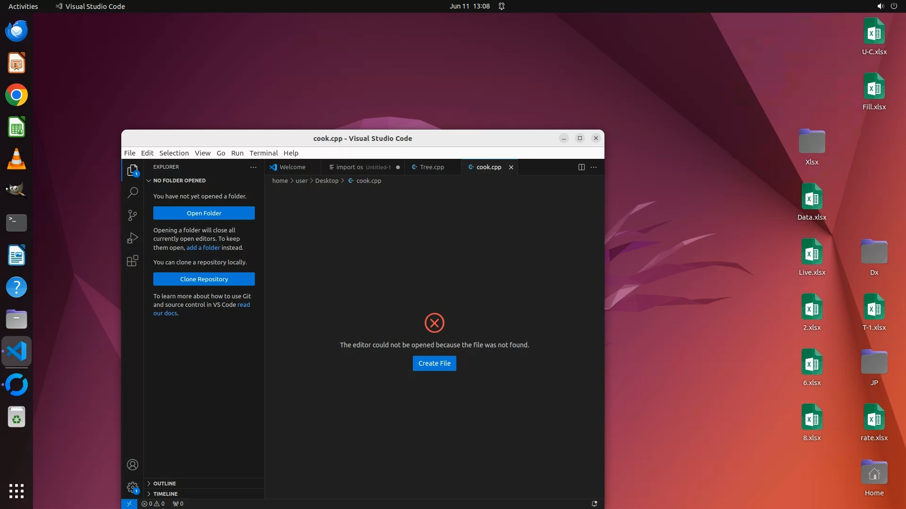Image resolution: width=906 pixels, height=509 pixels.
Task: Expand the Timeline section
Action: tap(165, 494)
